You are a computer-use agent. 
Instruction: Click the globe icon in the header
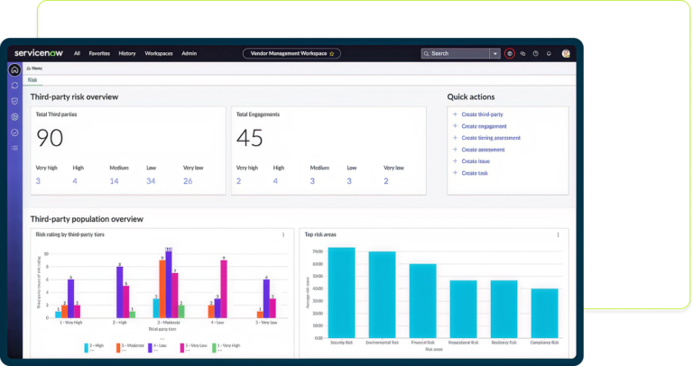(x=510, y=53)
